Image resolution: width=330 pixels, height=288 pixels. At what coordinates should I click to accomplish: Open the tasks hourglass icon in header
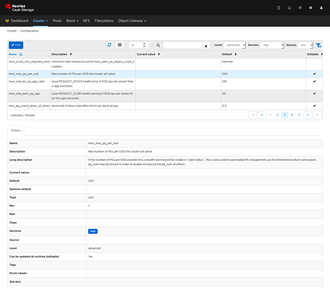pos(279,8)
